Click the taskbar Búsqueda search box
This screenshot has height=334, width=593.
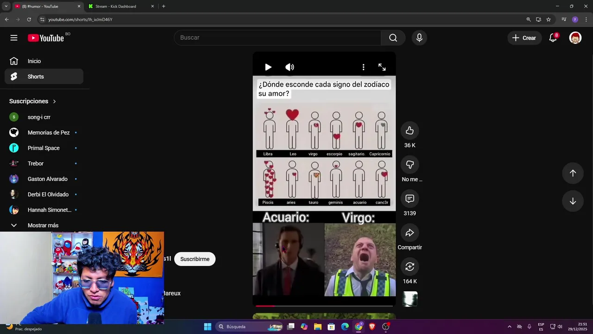click(x=250, y=327)
